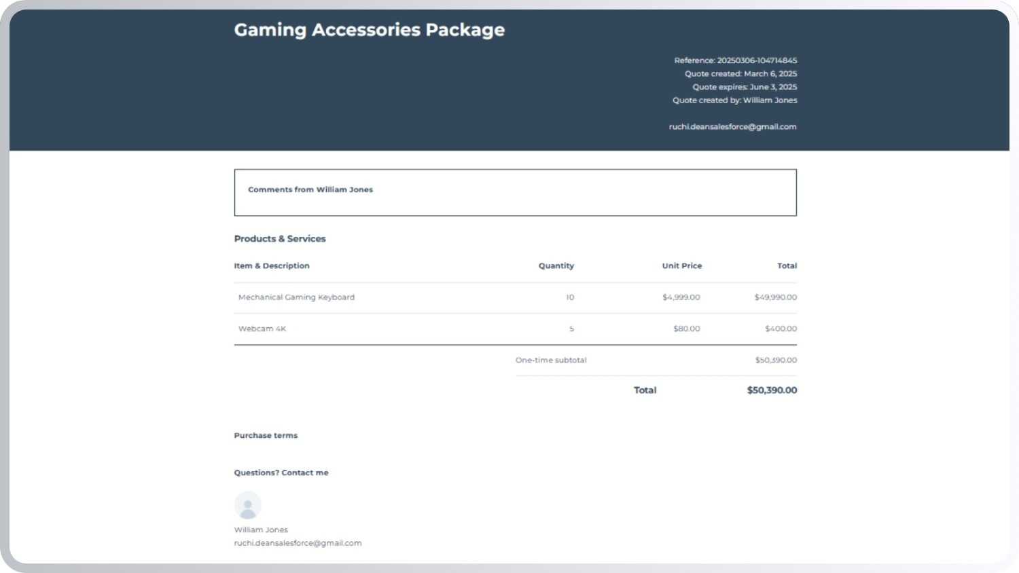This screenshot has width=1019, height=573.
Task: Click the Unit Price column header
Action: pyautogui.click(x=681, y=266)
